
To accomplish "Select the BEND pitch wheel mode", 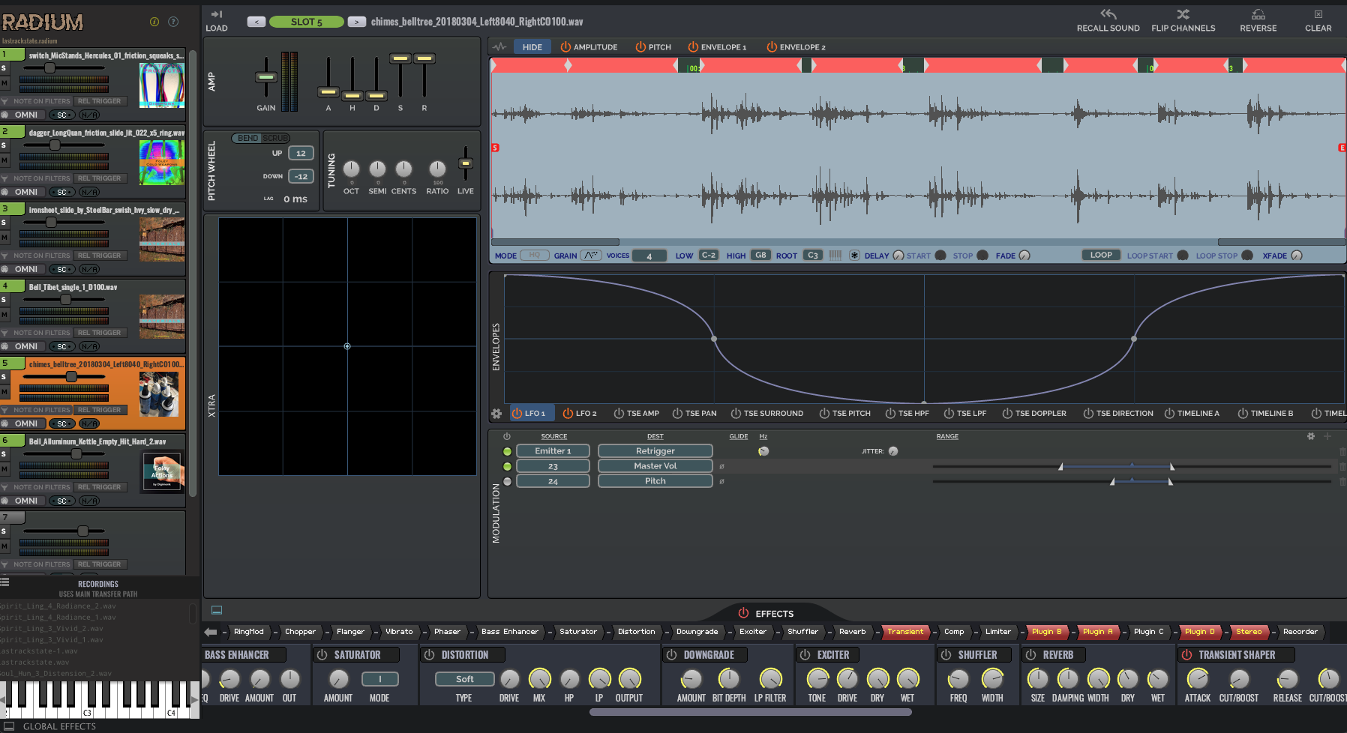I will click(247, 139).
